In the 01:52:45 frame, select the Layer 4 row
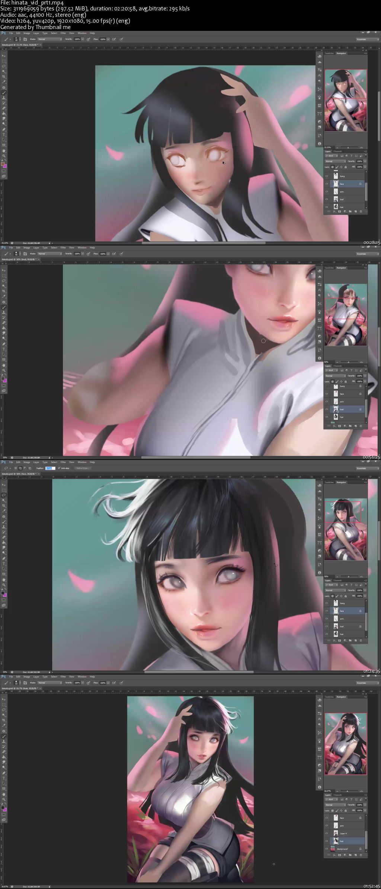381x889 pixels. (345, 833)
